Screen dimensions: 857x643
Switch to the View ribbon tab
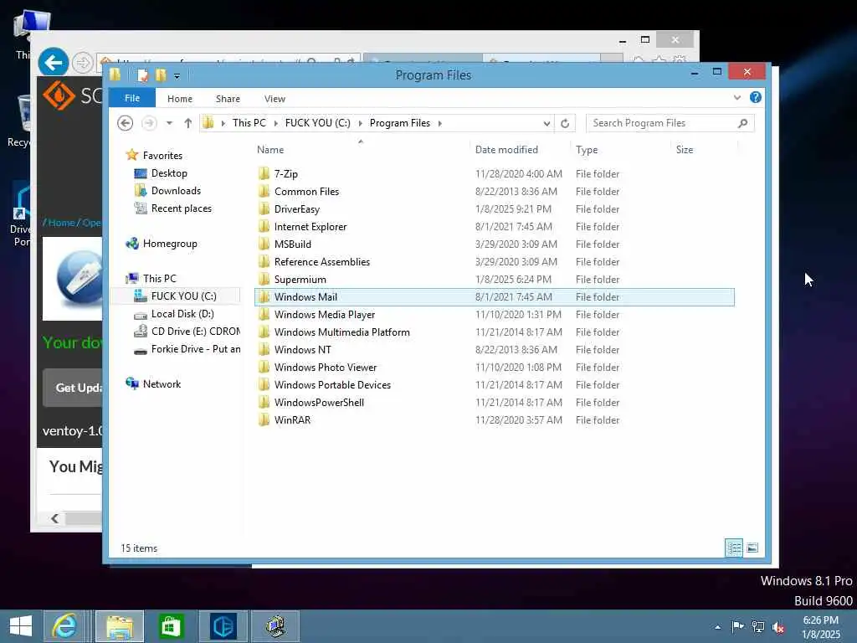click(x=275, y=99)
